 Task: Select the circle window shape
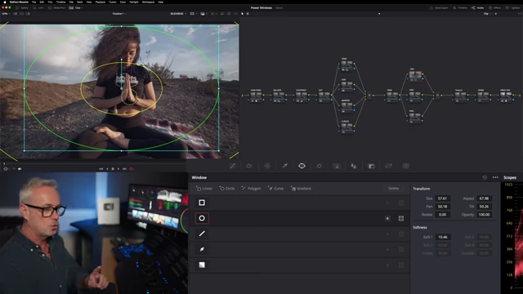click(202, 218)
